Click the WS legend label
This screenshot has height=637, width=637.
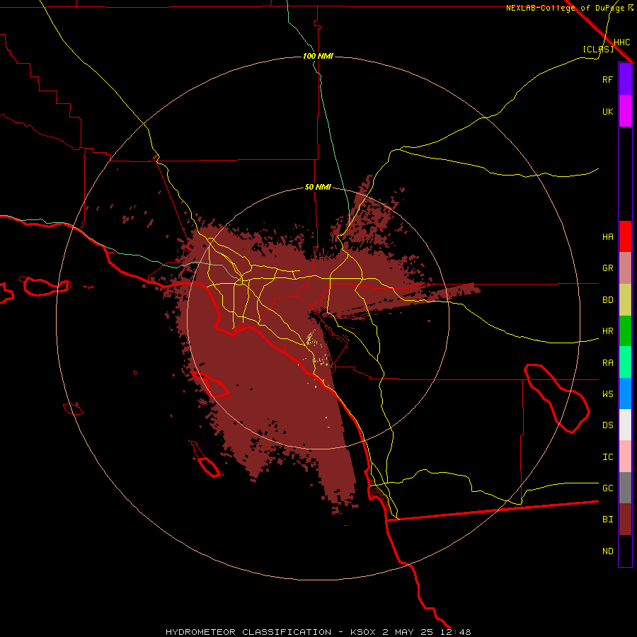[x=608, y=394]
